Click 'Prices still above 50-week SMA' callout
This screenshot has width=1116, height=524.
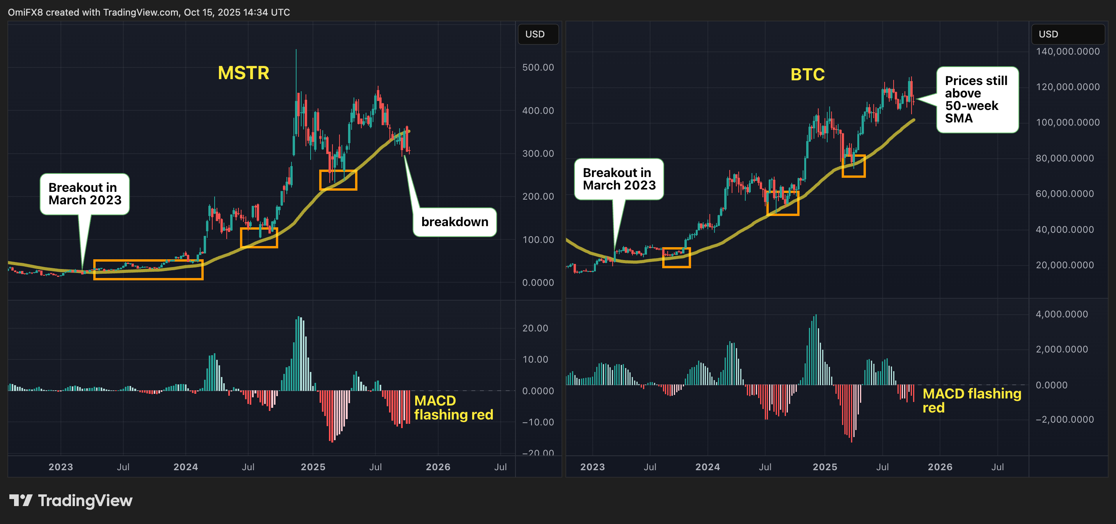[976, 99]
